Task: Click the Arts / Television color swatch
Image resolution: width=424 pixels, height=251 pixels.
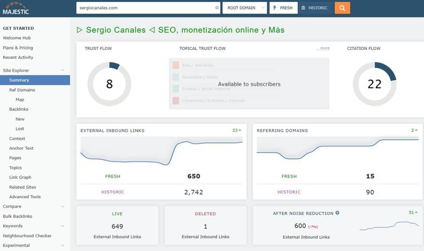Action: tap(176, 65)
